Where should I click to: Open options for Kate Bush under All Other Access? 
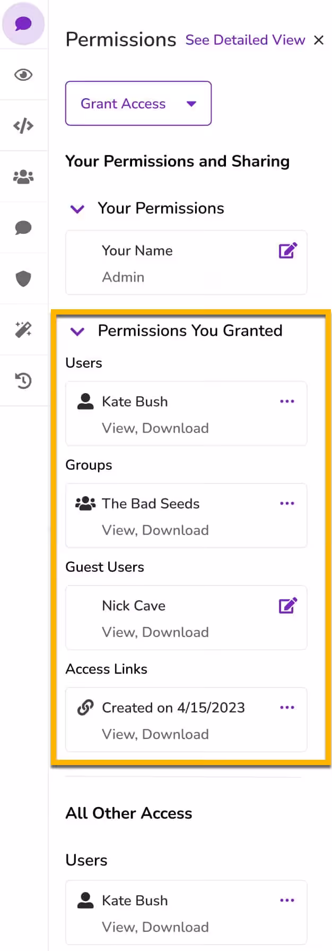[x=287, y=900]
